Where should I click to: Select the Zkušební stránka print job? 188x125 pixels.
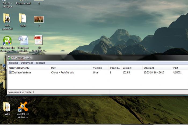coord(21,72)
